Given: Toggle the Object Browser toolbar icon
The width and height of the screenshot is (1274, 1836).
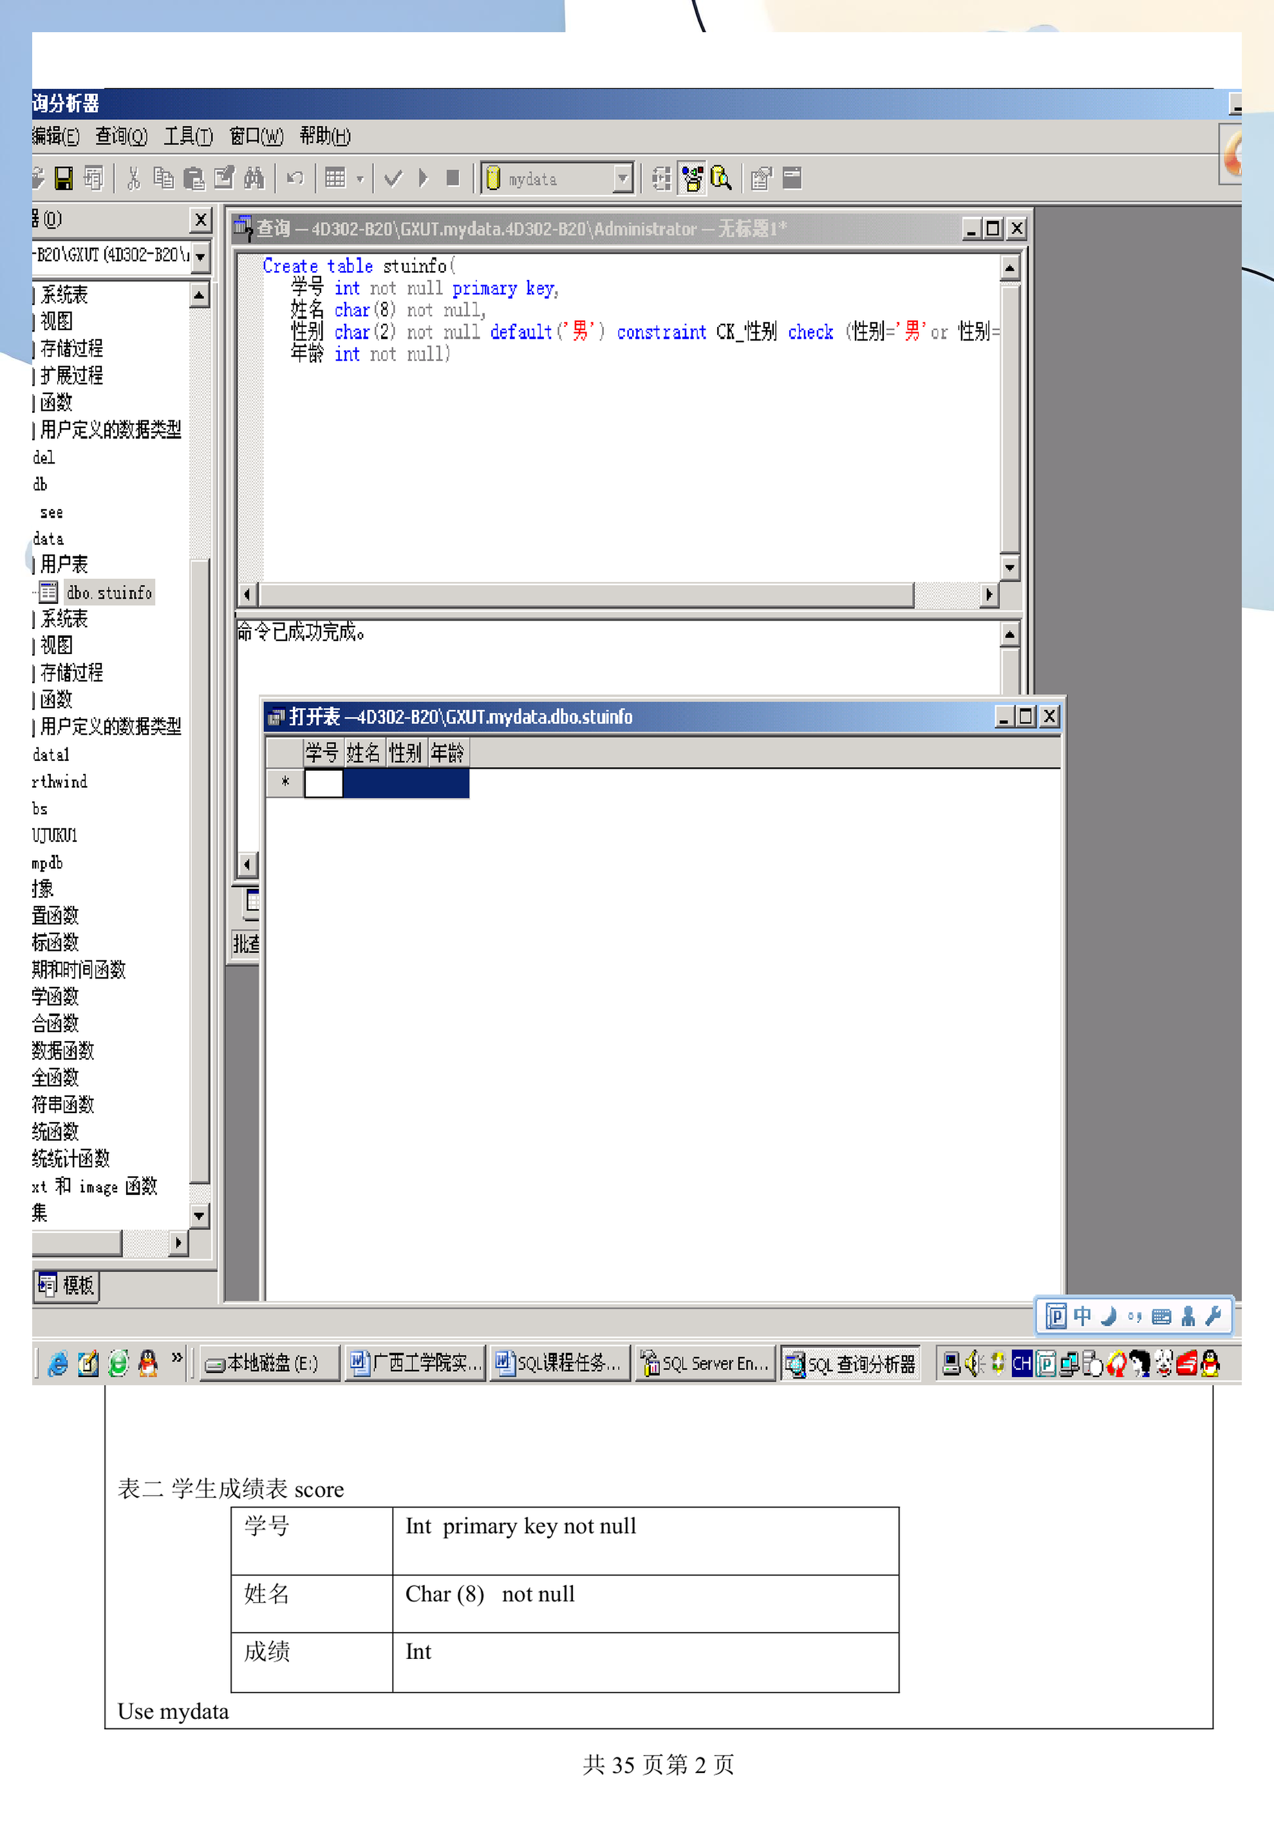Looking at the screenshot, I should 693,178.
